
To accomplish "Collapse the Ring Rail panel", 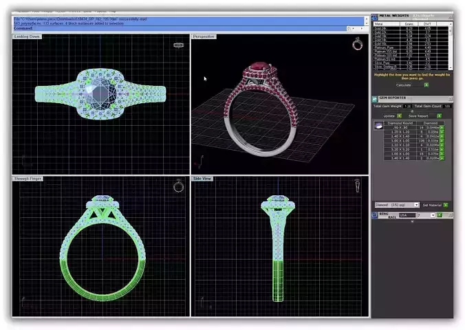I will (x=451, y=215).
